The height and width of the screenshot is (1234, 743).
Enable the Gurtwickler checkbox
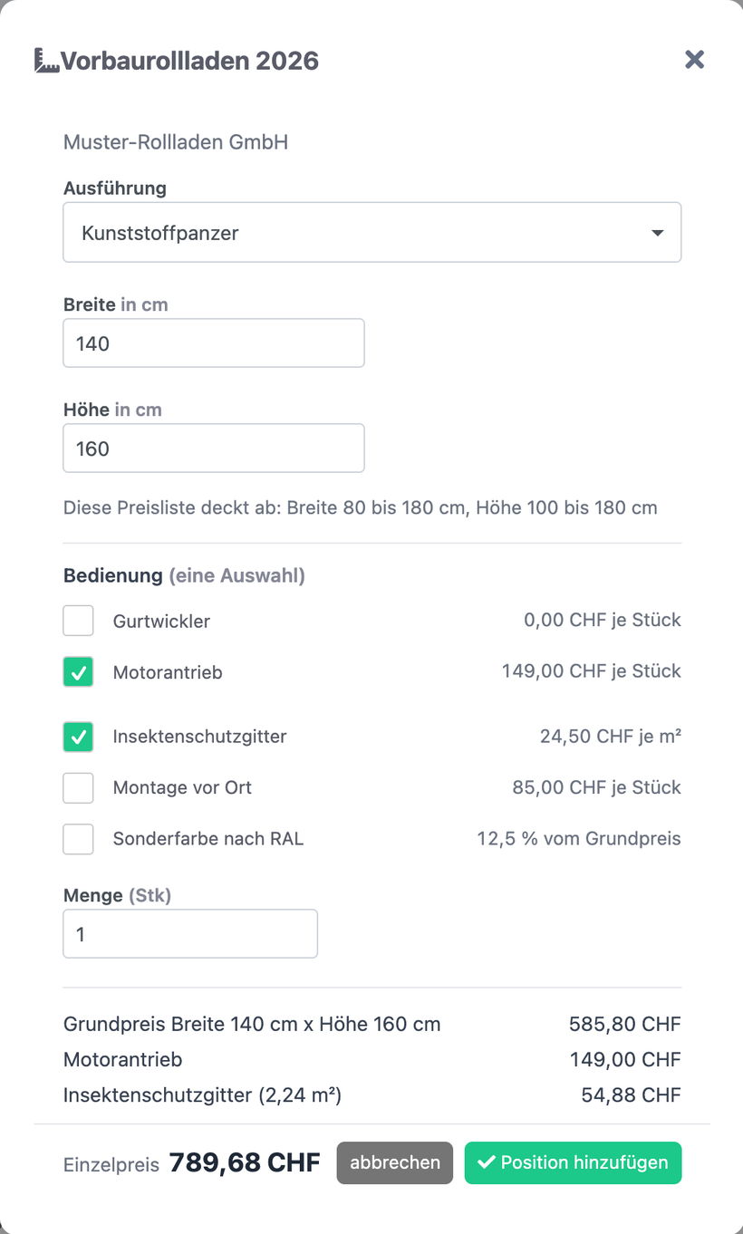pos(78,621)
